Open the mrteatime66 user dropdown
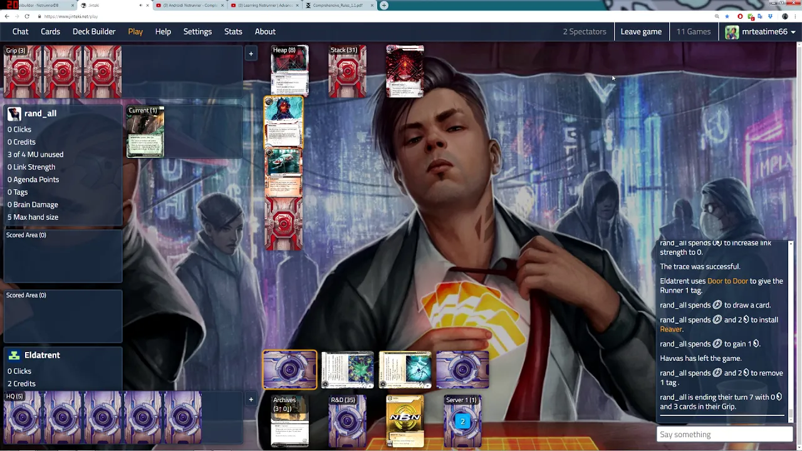 click(760, 31)
